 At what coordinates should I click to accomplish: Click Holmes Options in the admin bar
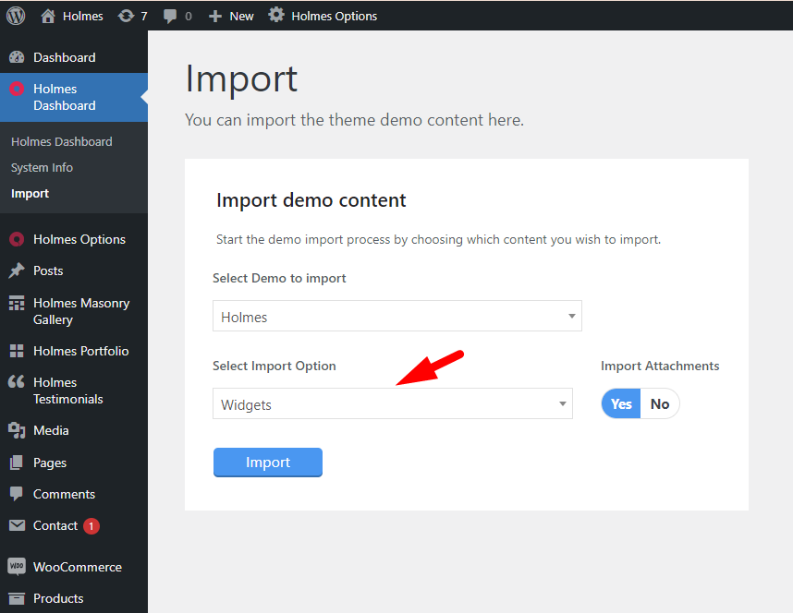[x=335, y=17]
